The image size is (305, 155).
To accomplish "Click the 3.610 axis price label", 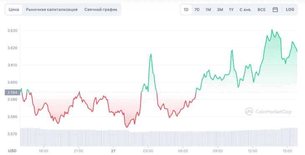I will 13,65.
